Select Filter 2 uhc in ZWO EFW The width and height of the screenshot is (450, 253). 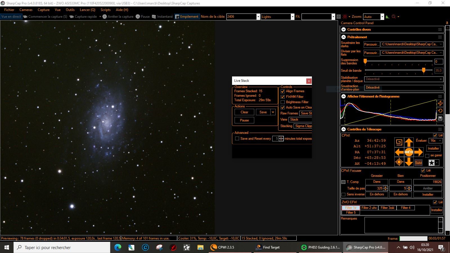tap(369, 208)
